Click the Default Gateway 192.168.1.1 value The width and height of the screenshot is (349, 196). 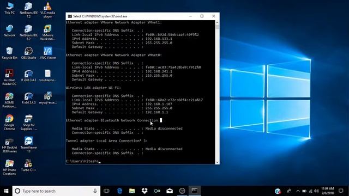tap(157, 112)
